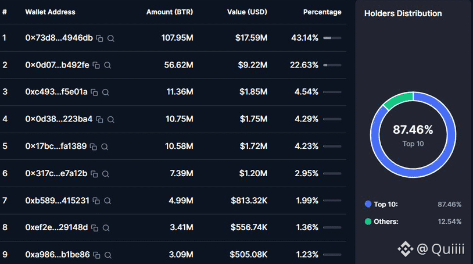Copy wallet address 0x0d38...223ba4
The image size is (473, 264).
pyautogui.click(x=99, y=119)
